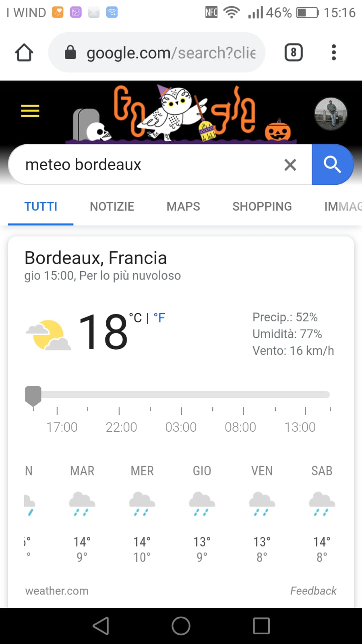Open the Google account profile picture
Image resolution: width=362 pixels, height=644 pixels.
(331, 114)
